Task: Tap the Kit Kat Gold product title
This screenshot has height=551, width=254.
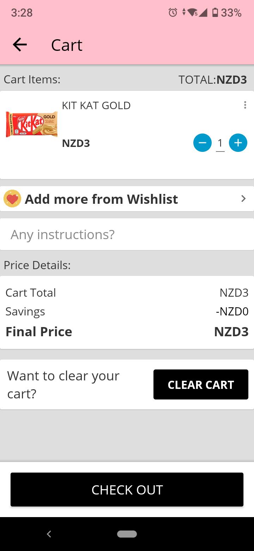Action: point(96,105)
